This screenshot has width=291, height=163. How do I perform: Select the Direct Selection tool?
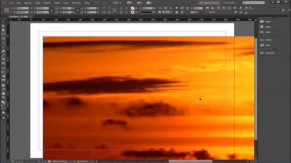3,26
